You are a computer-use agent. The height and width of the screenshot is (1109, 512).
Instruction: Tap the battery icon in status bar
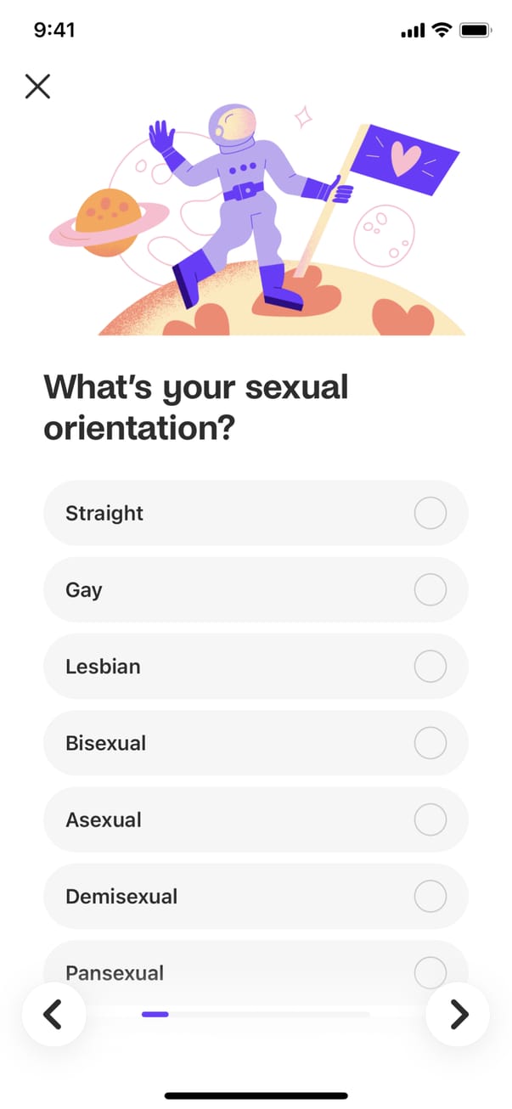pos(475,31)
